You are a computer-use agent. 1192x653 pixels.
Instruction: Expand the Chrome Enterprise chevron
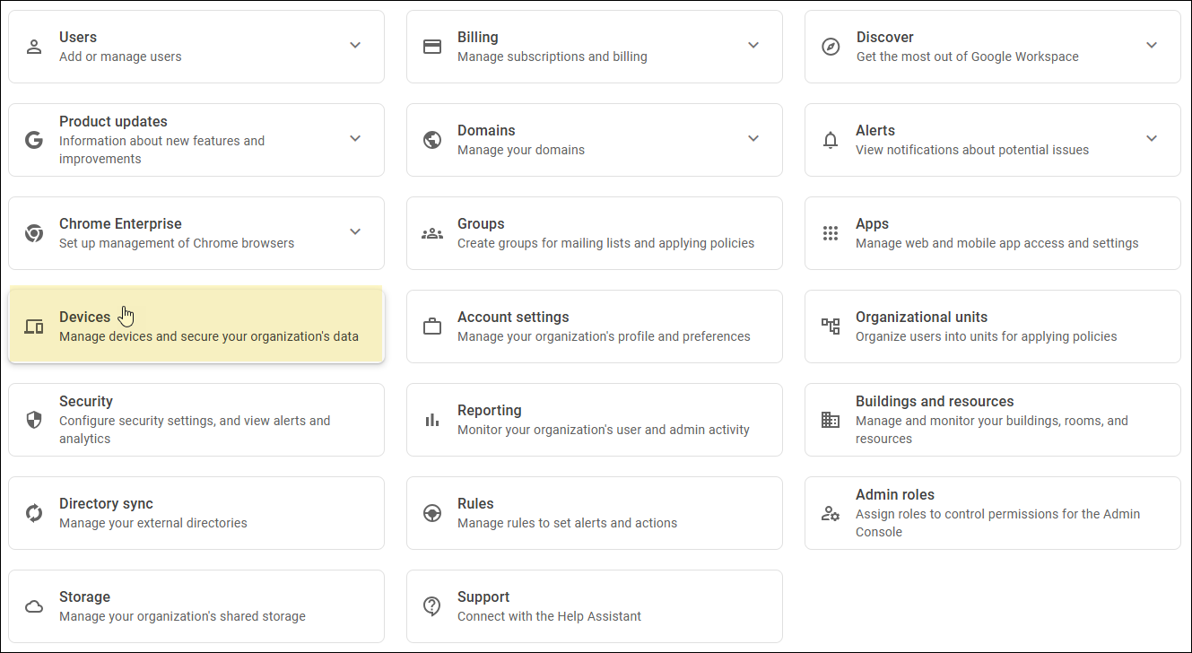355,231
